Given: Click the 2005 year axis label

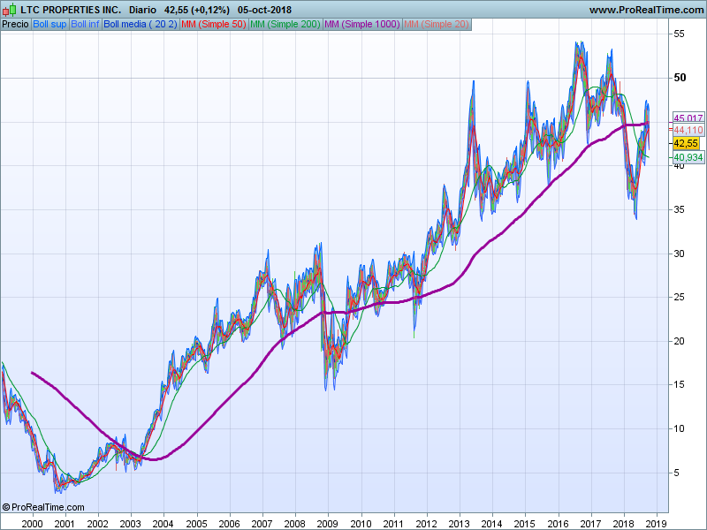Looking at the screenshot, I should tap(196, 524).
